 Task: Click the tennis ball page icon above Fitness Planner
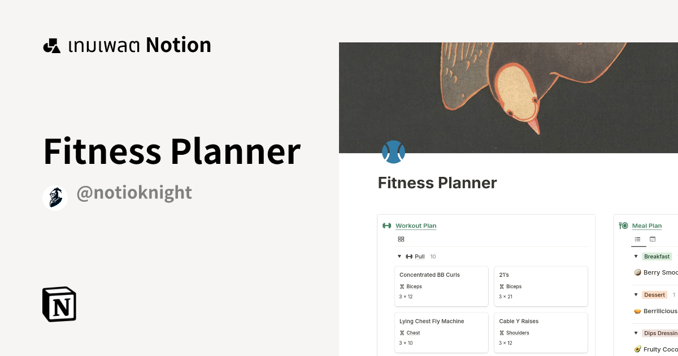point(394,151)
